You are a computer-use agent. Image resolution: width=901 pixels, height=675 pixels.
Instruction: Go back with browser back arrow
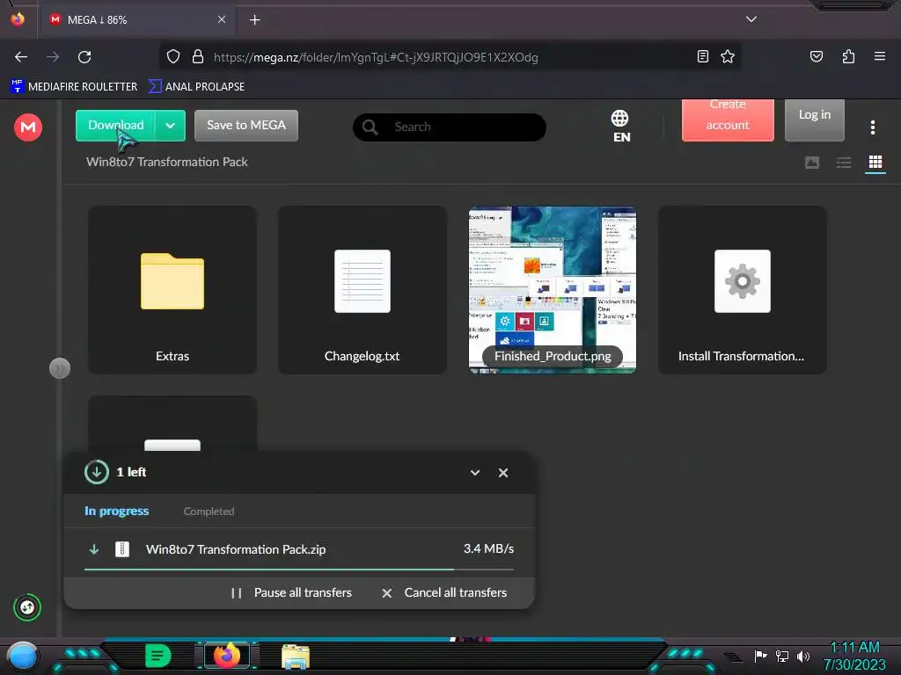[x=21, y=57]
